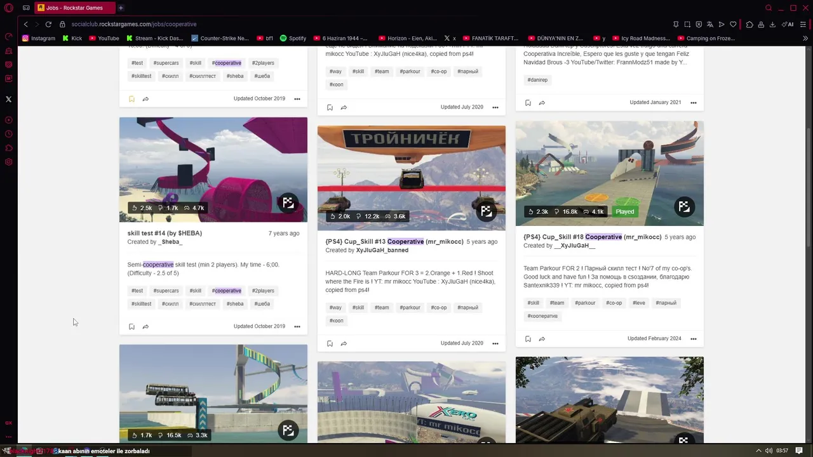The width and height of the screenshot is (813, 457).
Task: Open the three-dot menu beside Updated January 2021
Action: [693, 103]
